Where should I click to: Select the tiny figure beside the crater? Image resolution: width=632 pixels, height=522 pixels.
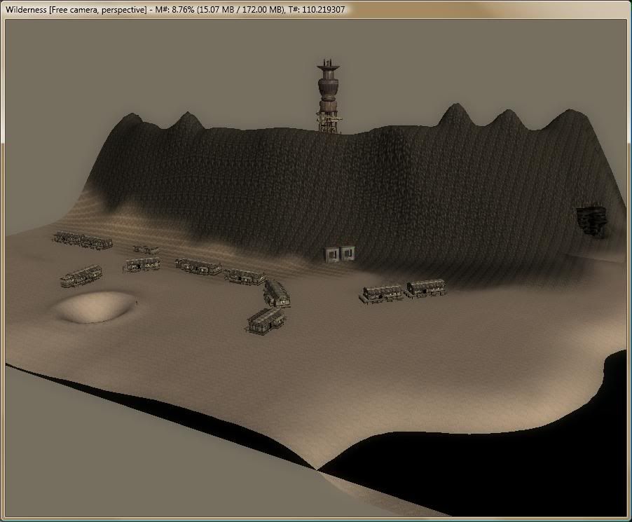pos(136,302)
